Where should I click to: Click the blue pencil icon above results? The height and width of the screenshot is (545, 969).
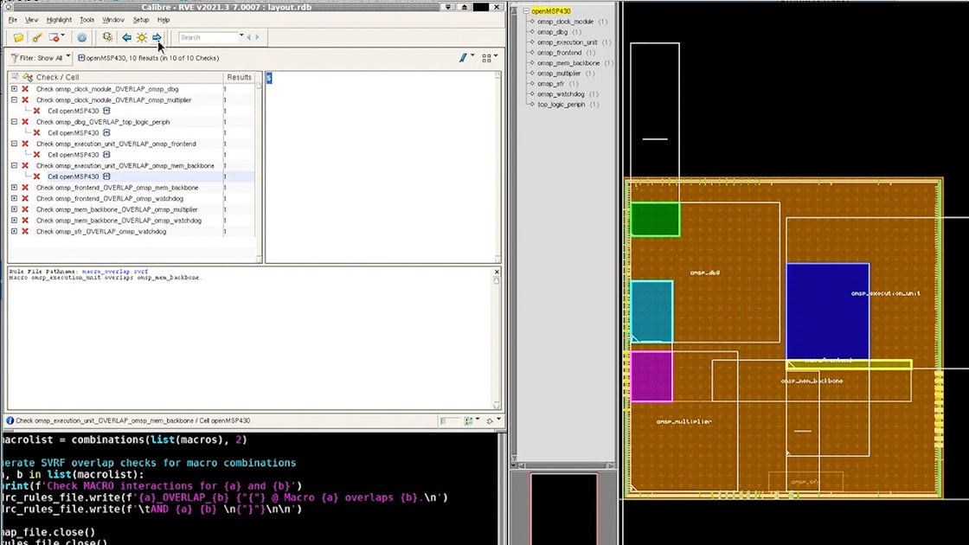pyautogui.click(x=465, y=58)
